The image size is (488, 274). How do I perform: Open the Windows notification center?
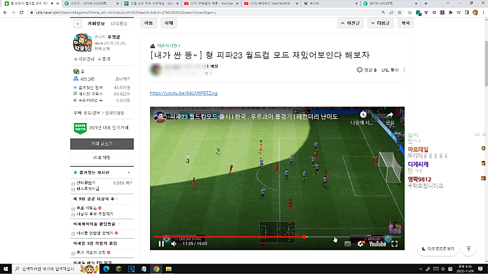[x=480, y=269]
